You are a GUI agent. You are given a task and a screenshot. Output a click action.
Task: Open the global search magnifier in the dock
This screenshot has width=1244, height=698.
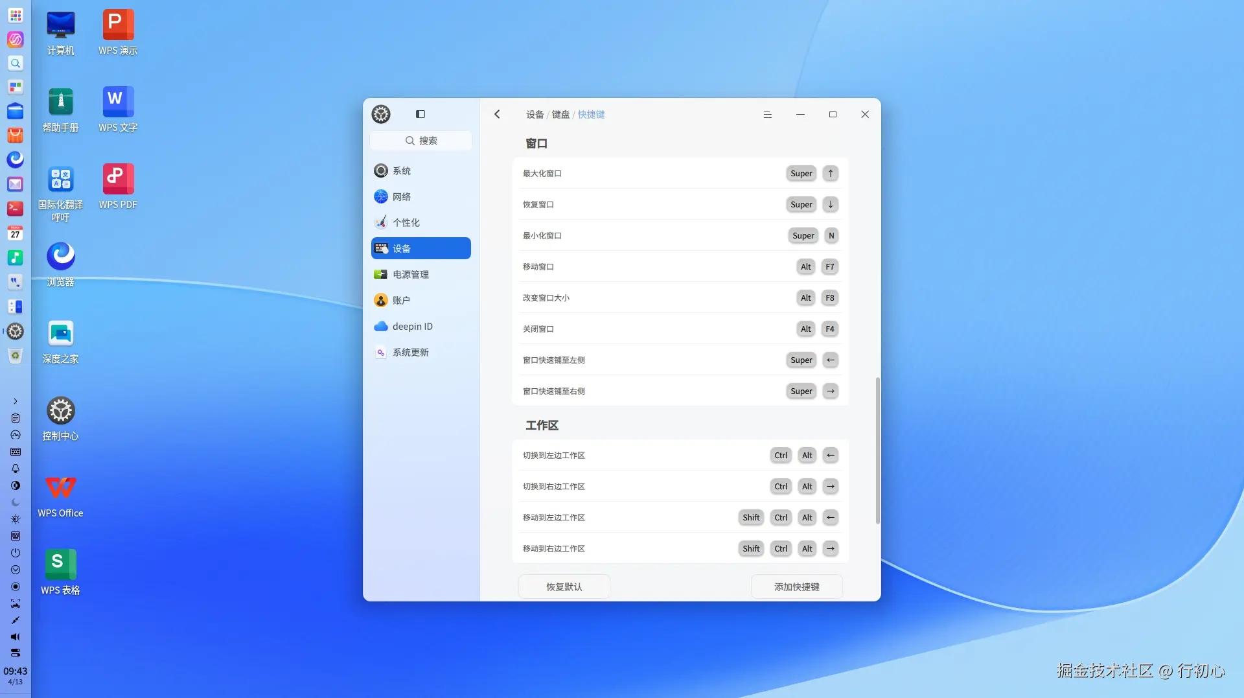16,63
